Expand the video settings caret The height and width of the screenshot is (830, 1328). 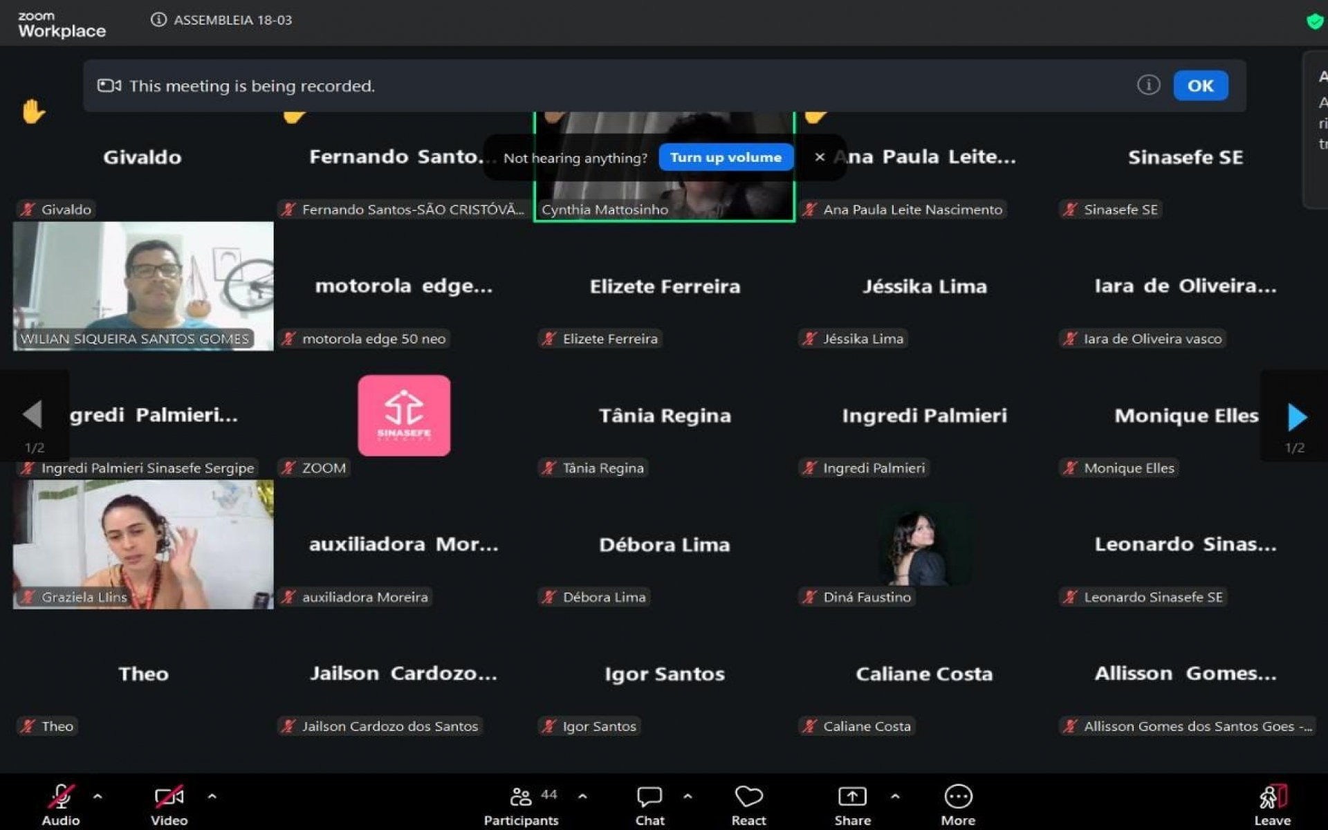[x=212, y=796]
